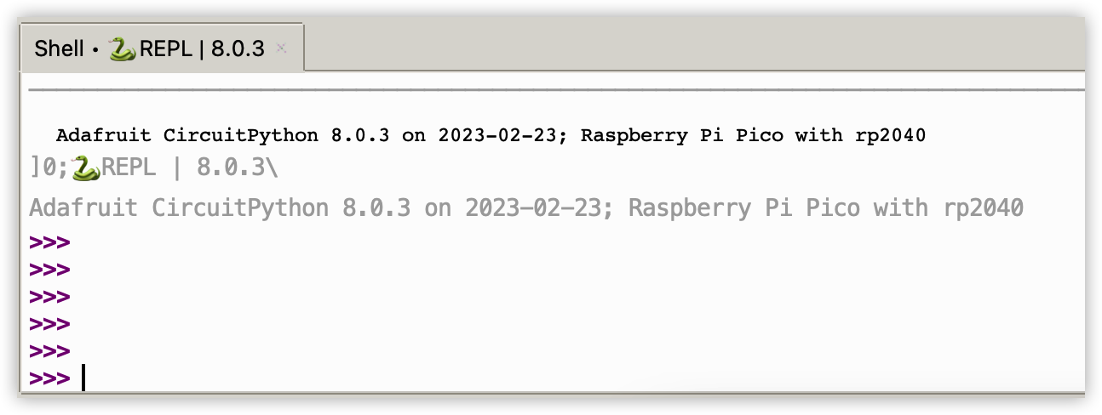Click "REPL | 8.0.3" text in the tab title
Image resolution: width=1102 pixels, height=415 pixels.
point(203,49)
